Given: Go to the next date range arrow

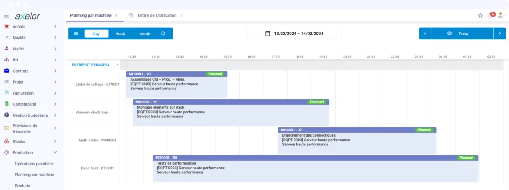Looking at the screenshot, I should click(500, 34).
